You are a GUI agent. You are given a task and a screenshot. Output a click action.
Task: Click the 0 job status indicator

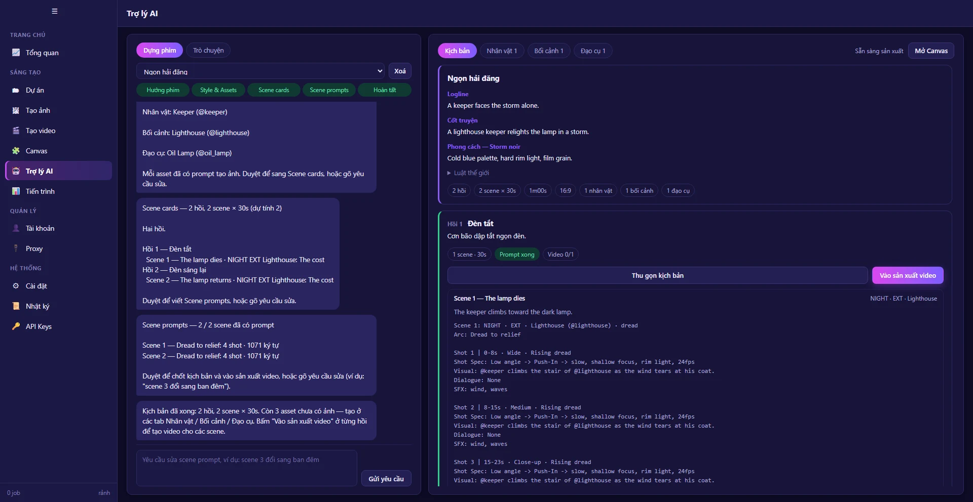14,493
